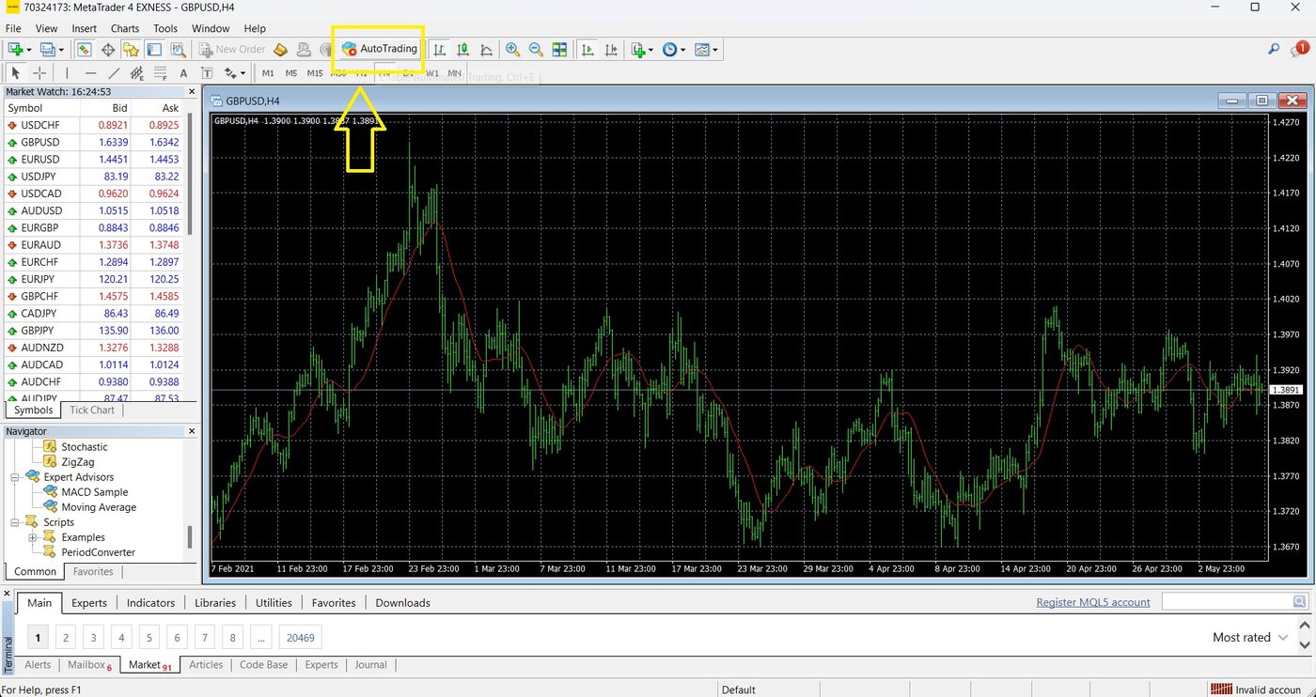This screenshot has height=697, width=1316.
Task: Expand the New Chart dropdown arrow
Action: pos(29,49)
